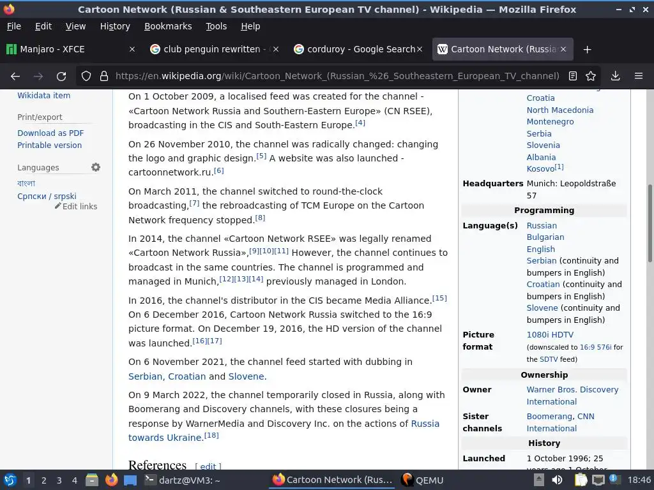The image size is (654, 490).
Task: Click the Edit links pencil item
Action: click(77, 206)
